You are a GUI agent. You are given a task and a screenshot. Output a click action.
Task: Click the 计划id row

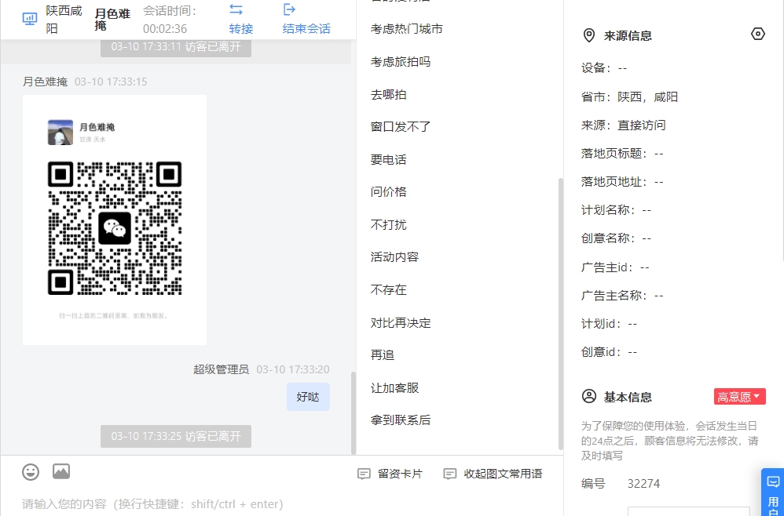click(x=609, y=324)
